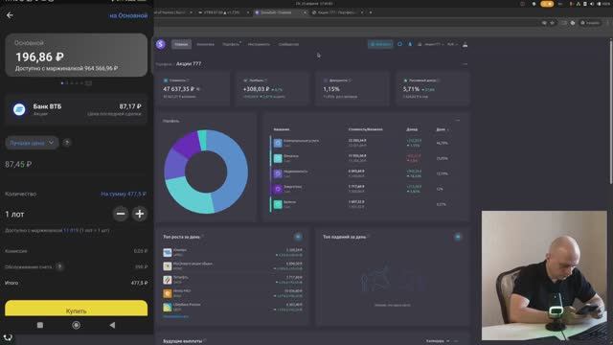Screen dimensions: 613x345
Task: Open the Инструменты tab in dashboard nav
Action: (x=259, y=45)
